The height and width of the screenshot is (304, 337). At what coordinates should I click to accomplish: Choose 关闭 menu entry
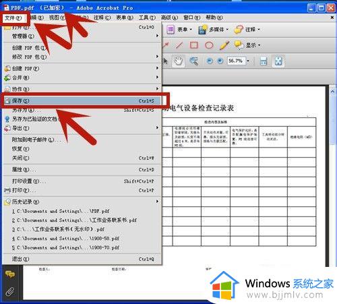coord(82,158)
